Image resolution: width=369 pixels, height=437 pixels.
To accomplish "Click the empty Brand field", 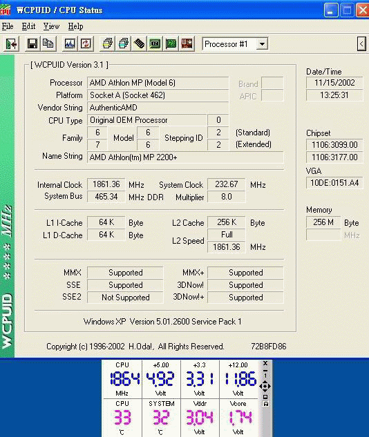I will click(x=272, y=83).
